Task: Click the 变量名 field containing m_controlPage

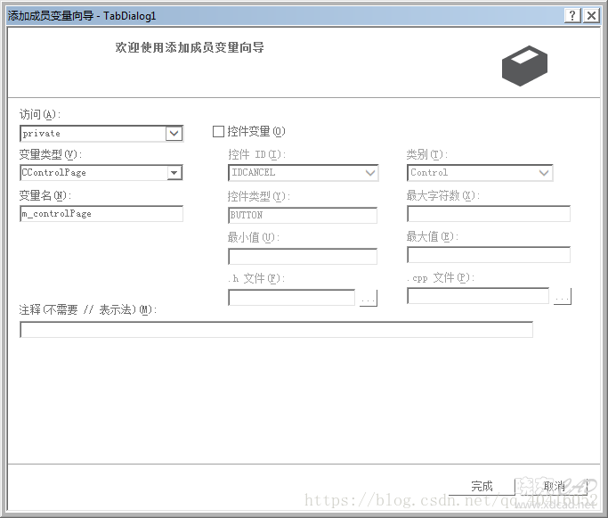Action: (101, 214)
